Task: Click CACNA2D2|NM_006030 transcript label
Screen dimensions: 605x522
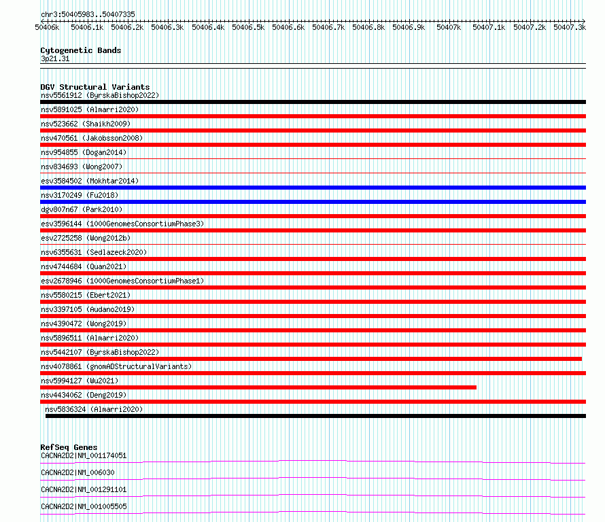Action: (x=77, y=472)
